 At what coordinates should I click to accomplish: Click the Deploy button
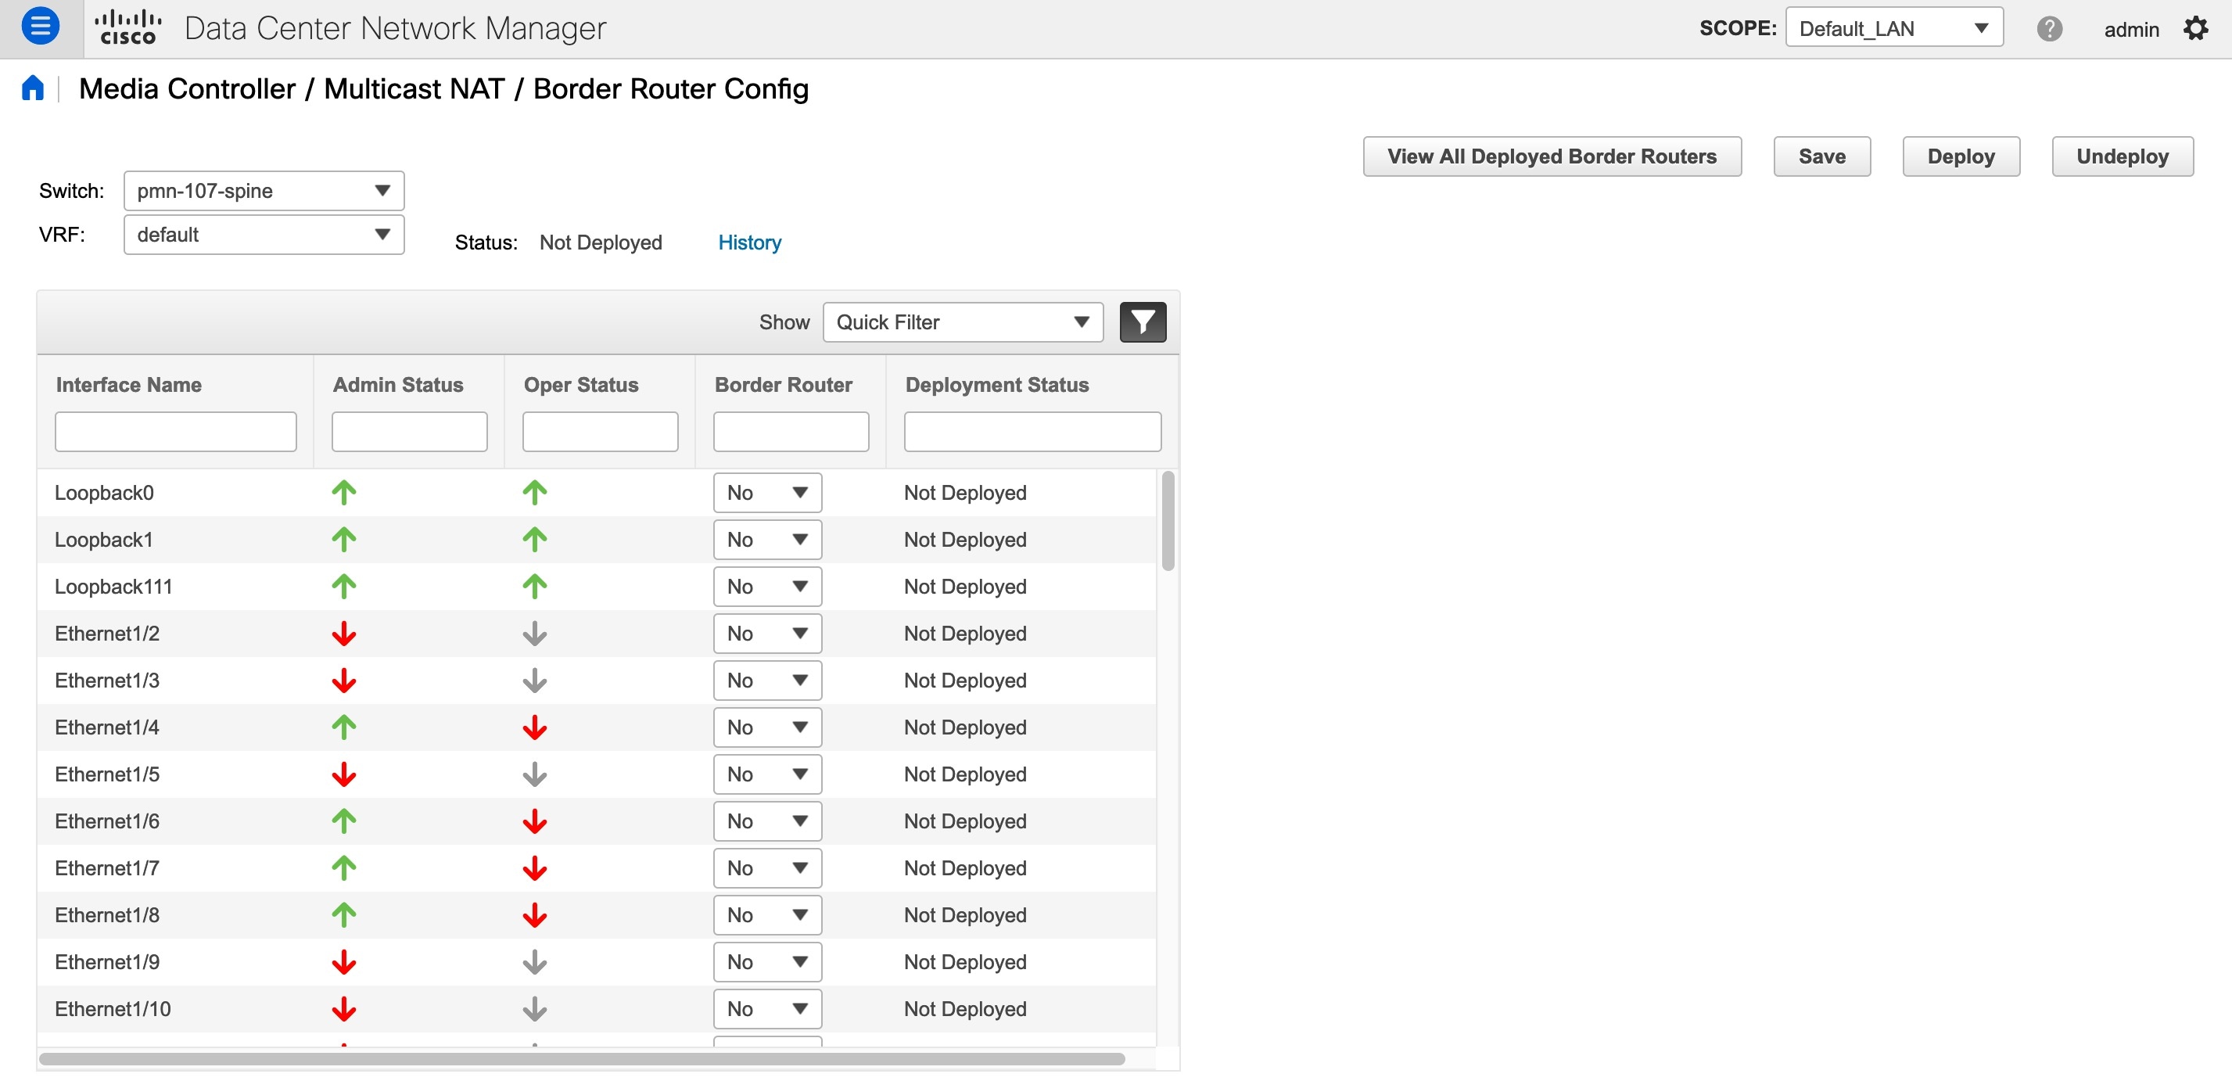click(x=1961, y=156)
